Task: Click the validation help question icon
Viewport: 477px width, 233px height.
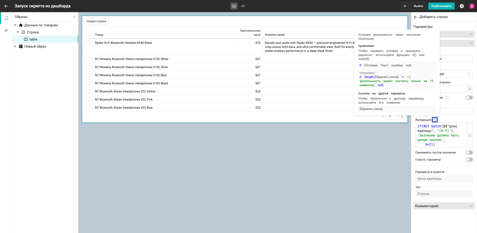Action: (x=435, y=120)
